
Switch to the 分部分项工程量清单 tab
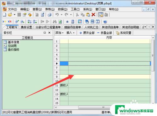(x=48, y=27)
